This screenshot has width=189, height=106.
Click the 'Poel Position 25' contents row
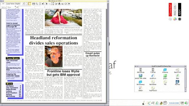tap(14, 93)
